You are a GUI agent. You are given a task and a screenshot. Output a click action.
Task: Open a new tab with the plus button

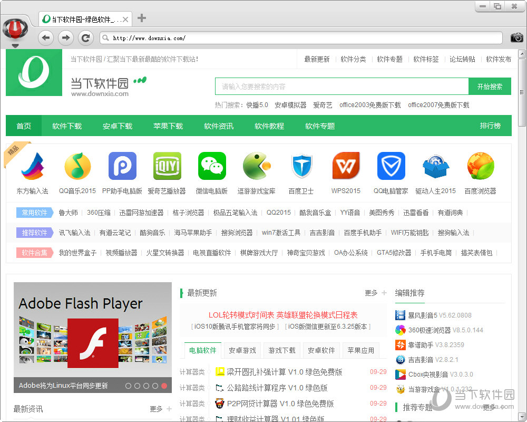tap(142, 18)
